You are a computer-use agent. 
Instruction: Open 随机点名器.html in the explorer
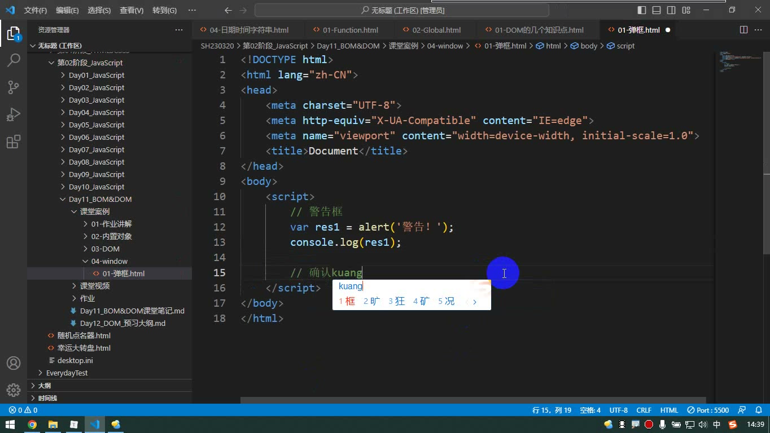point(79,335)
